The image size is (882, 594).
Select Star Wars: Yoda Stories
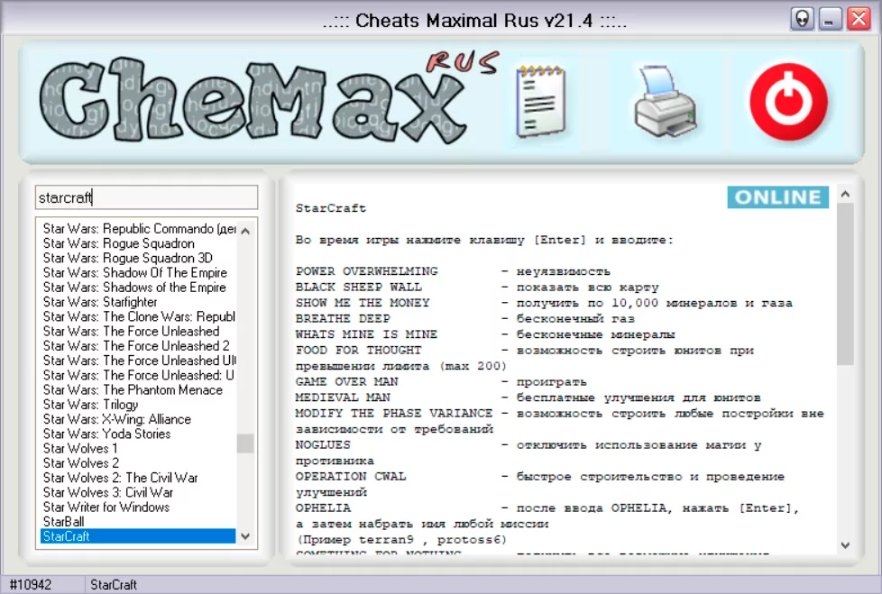pyautogui.click(x=138, y=434)
